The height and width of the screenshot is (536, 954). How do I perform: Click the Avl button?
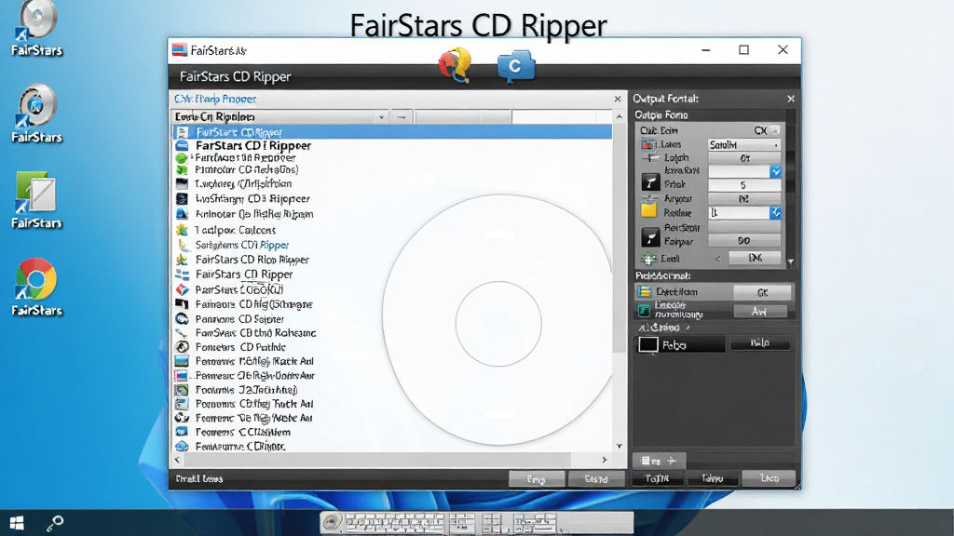(x=760, y=311)
